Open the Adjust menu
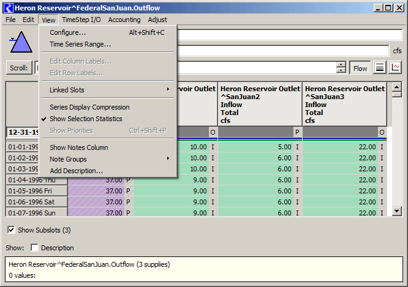 tap(157, 20)
